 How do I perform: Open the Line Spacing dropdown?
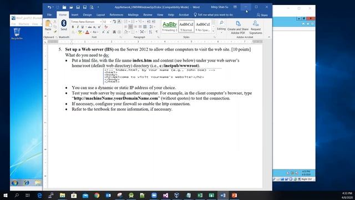pos(152,27)
